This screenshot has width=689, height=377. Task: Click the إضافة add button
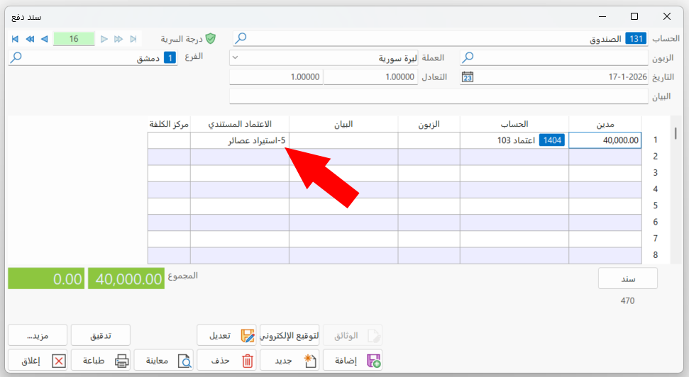pos(353,361)
